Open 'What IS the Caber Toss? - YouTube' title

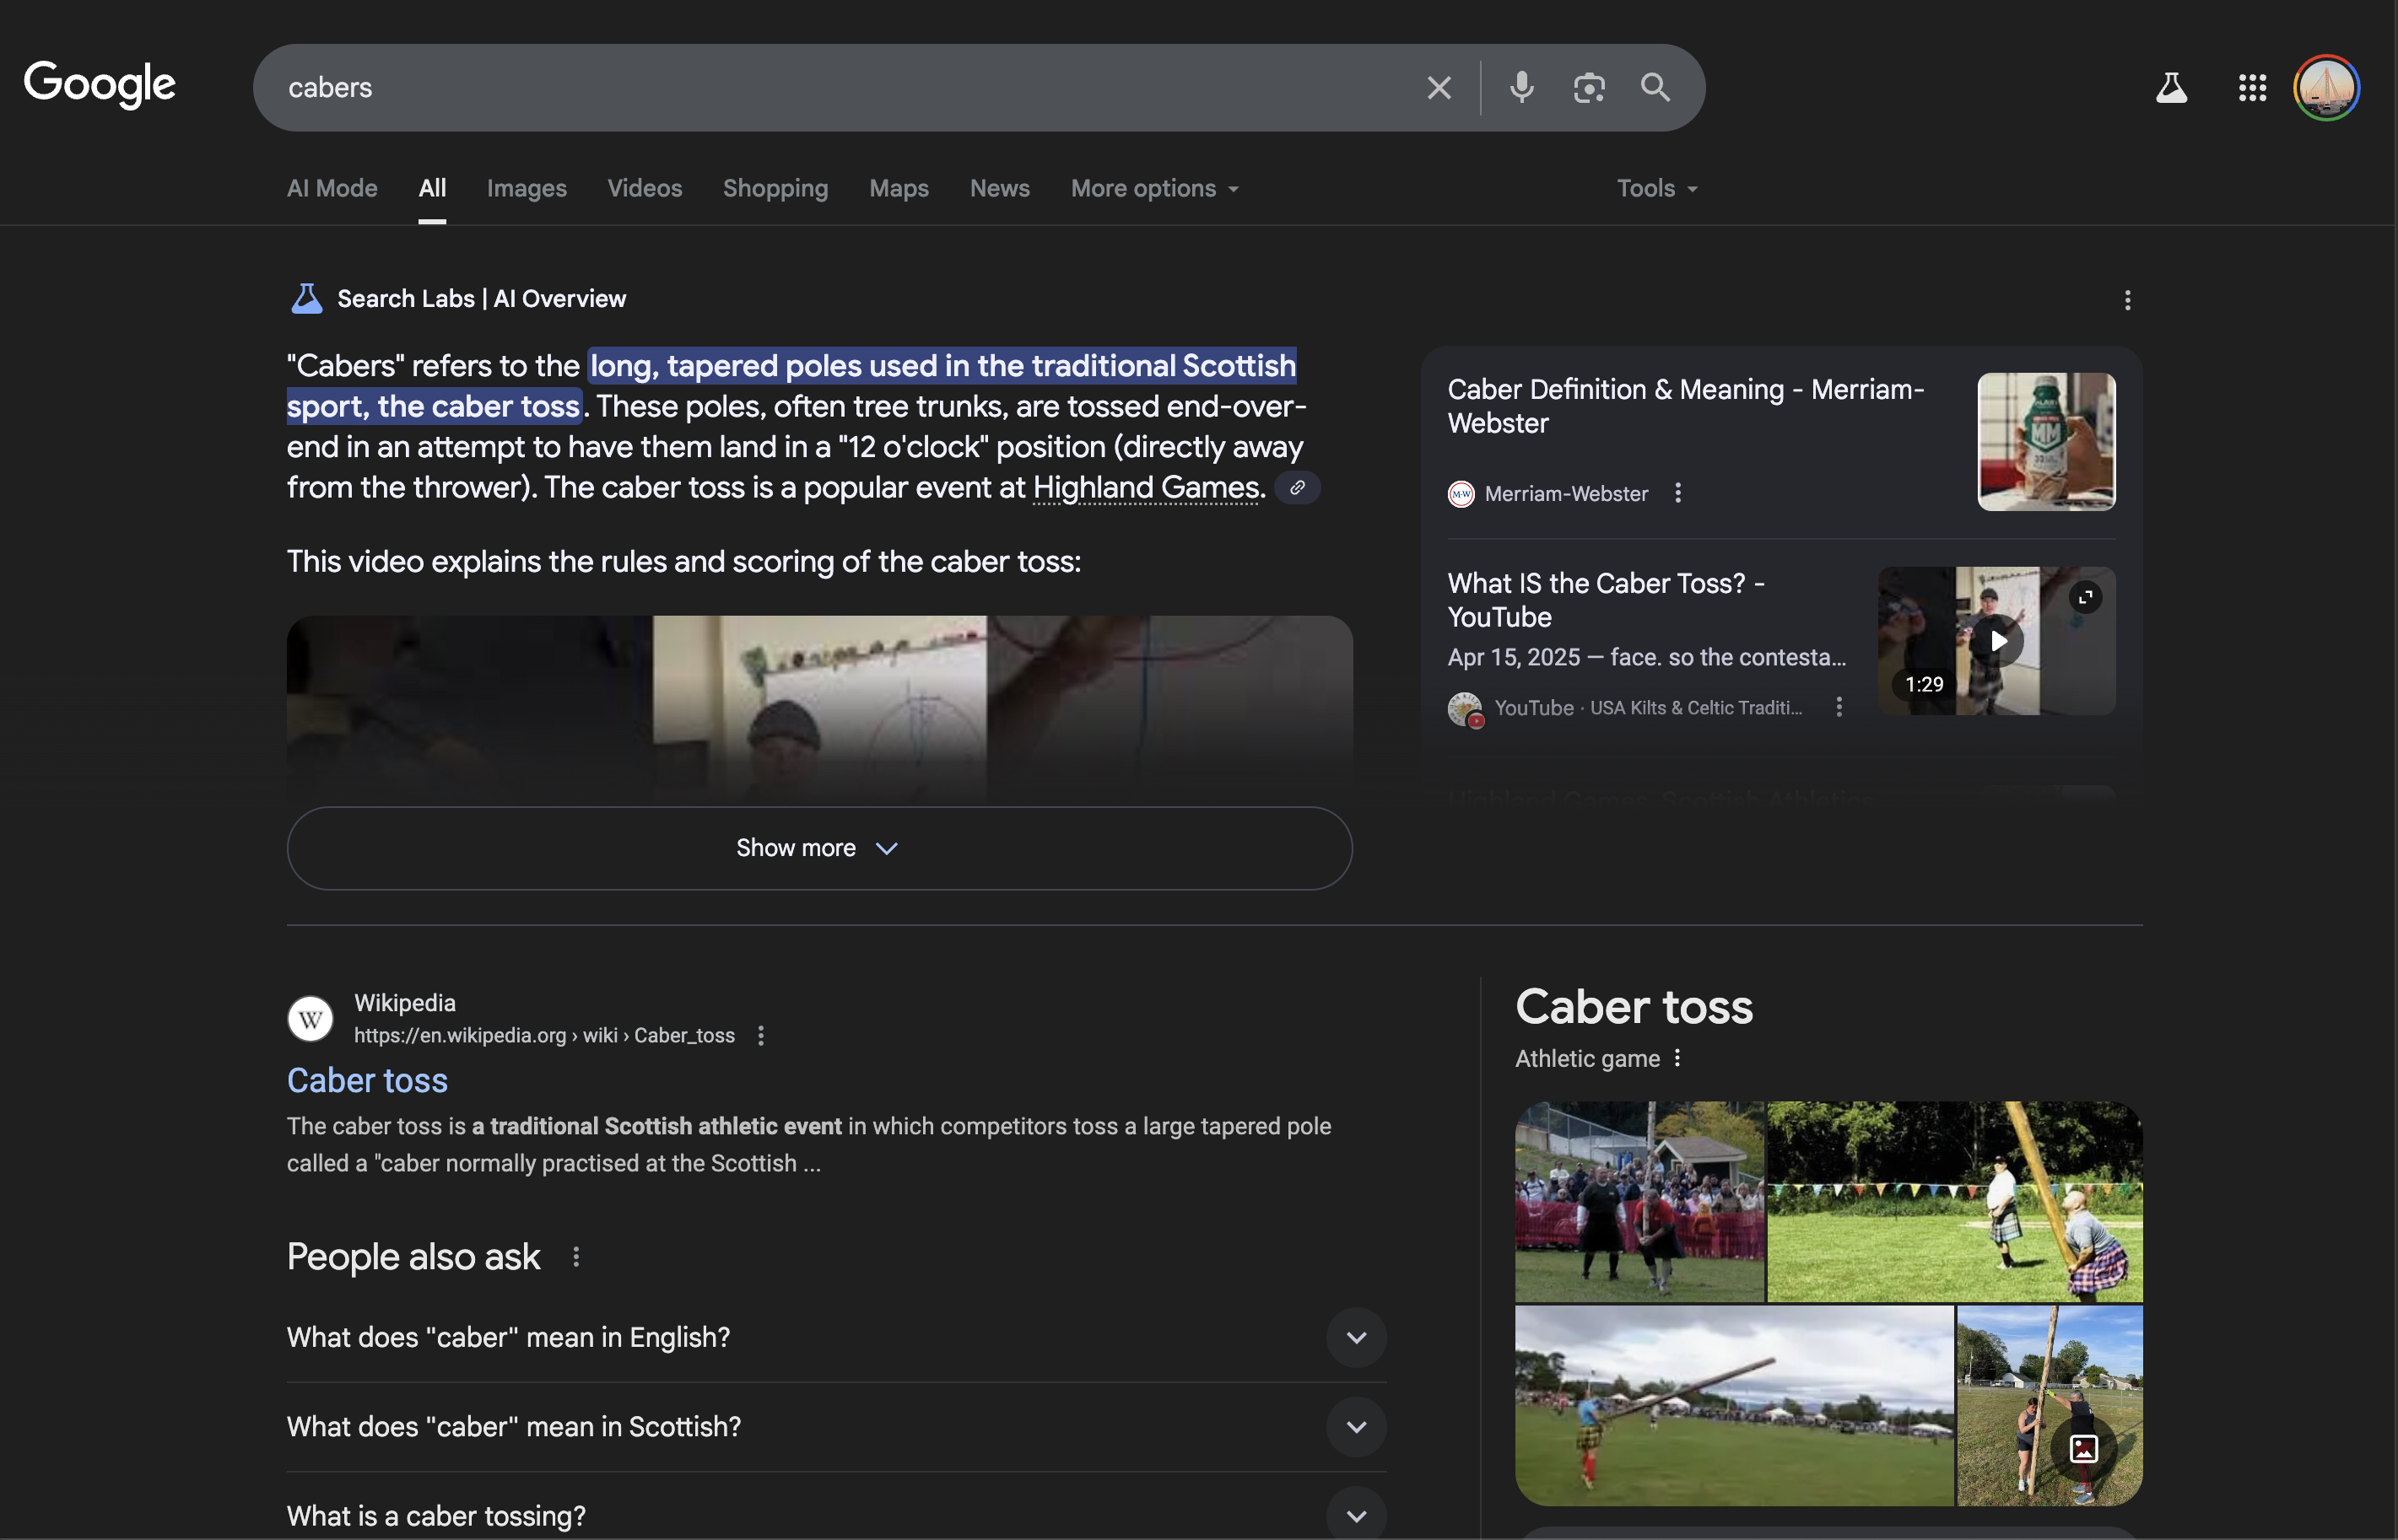click(1606, 600)
